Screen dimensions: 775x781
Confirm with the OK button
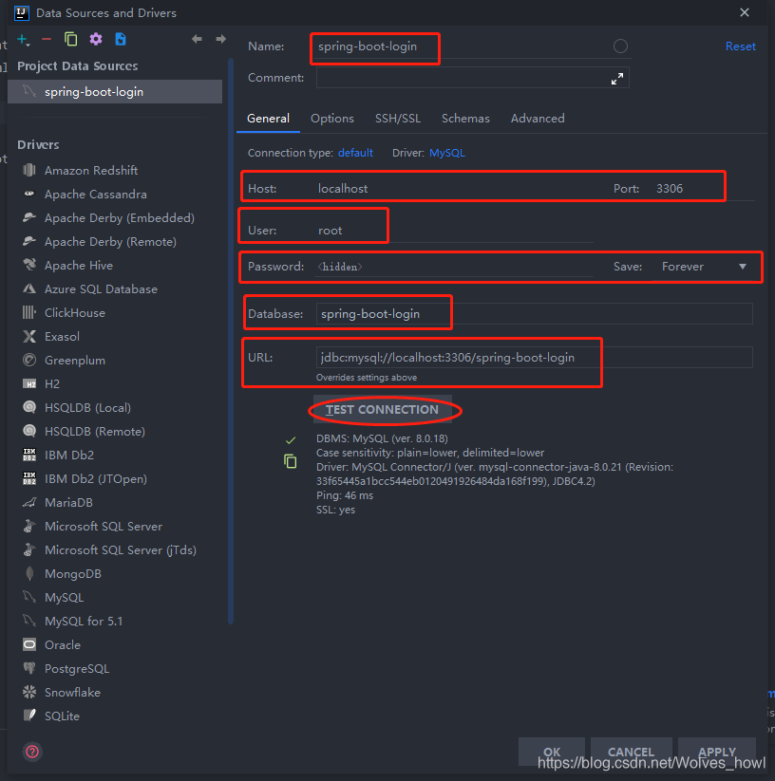point(551,752)
